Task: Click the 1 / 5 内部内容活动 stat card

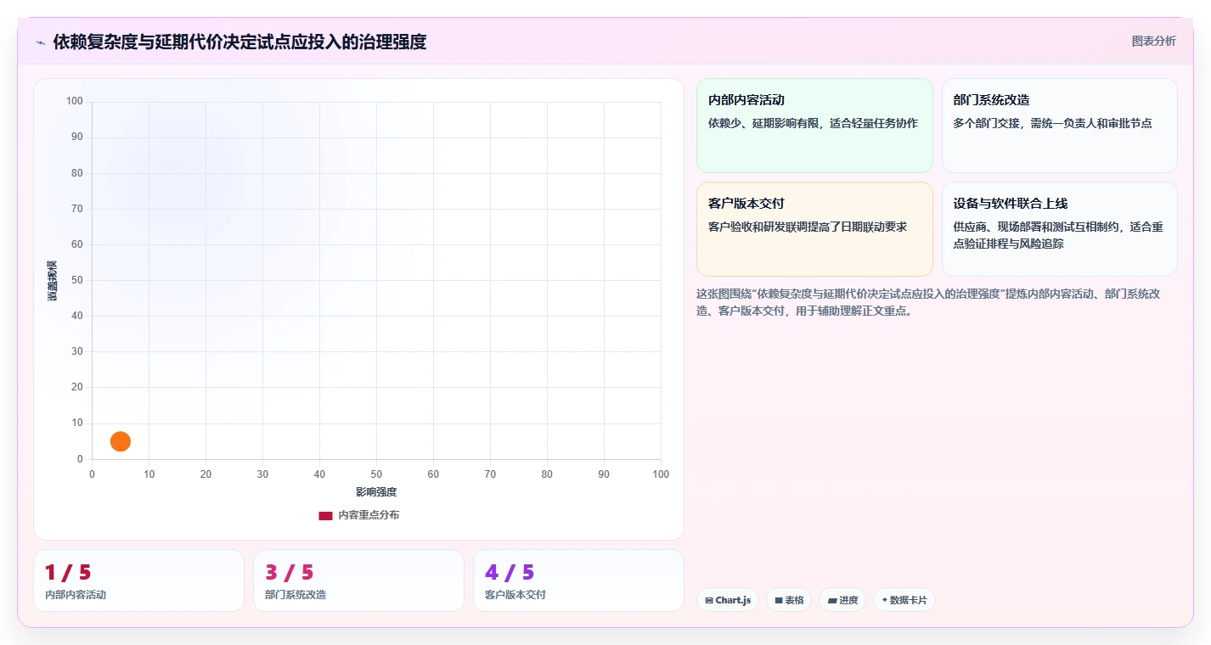Action: point(138,580)
